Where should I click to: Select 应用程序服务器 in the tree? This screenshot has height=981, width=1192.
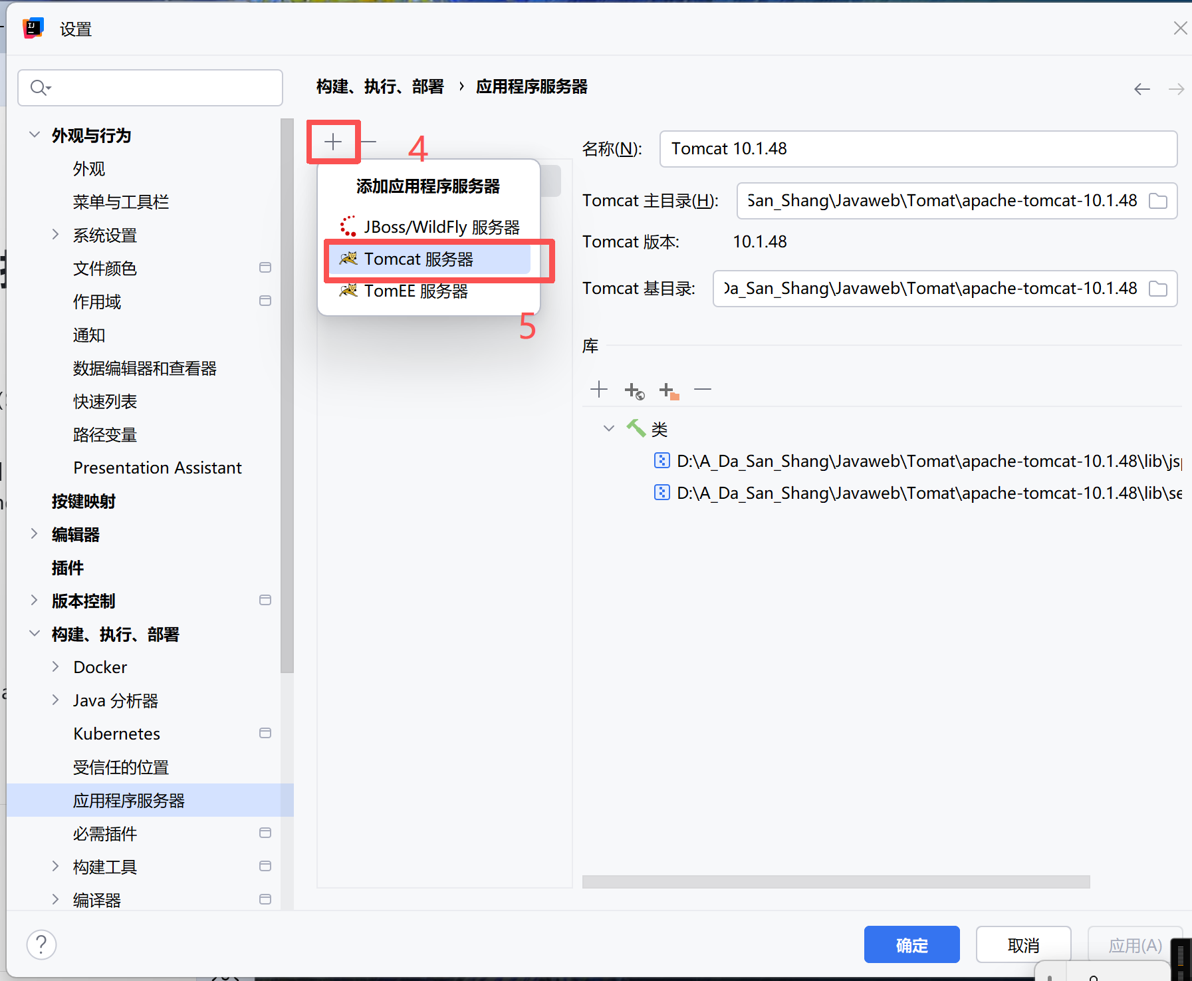point(150,801)
